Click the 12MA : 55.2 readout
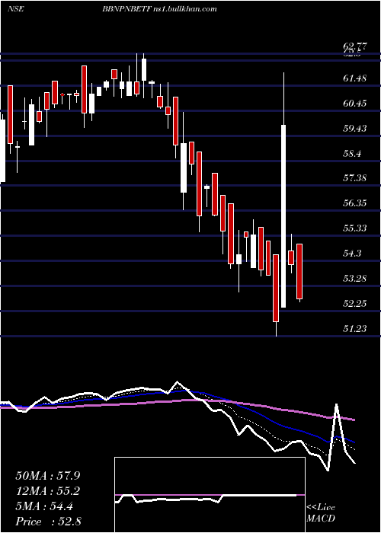The height and width of the screenshot is (533, 381). (48, 491)
